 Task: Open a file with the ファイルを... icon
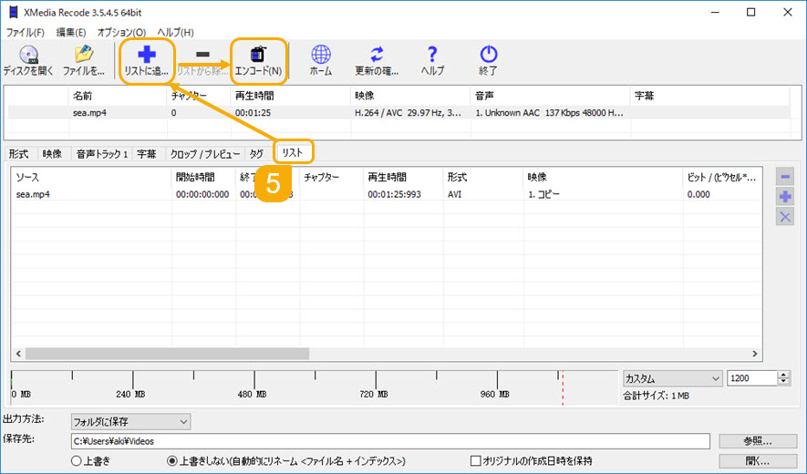[x=84, y=61]
